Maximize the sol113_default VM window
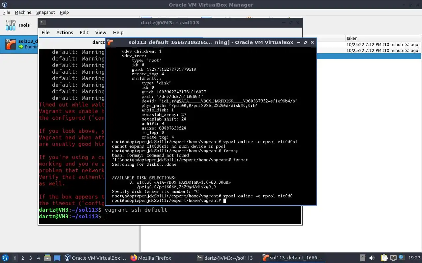This screenshot has width=422, height=263. click(305, 42)
